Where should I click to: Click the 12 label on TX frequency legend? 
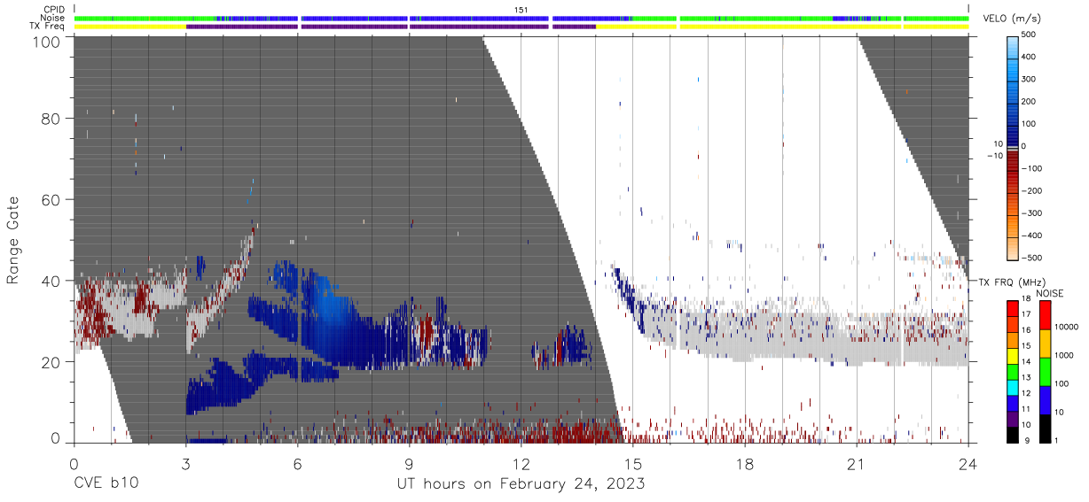(1025, 392)
